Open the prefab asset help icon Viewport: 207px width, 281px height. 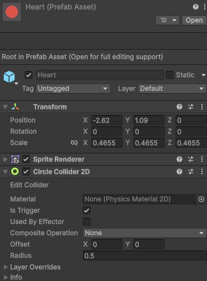(x=196, y=7)
